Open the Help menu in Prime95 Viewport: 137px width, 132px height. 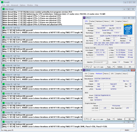coord(36,5)
